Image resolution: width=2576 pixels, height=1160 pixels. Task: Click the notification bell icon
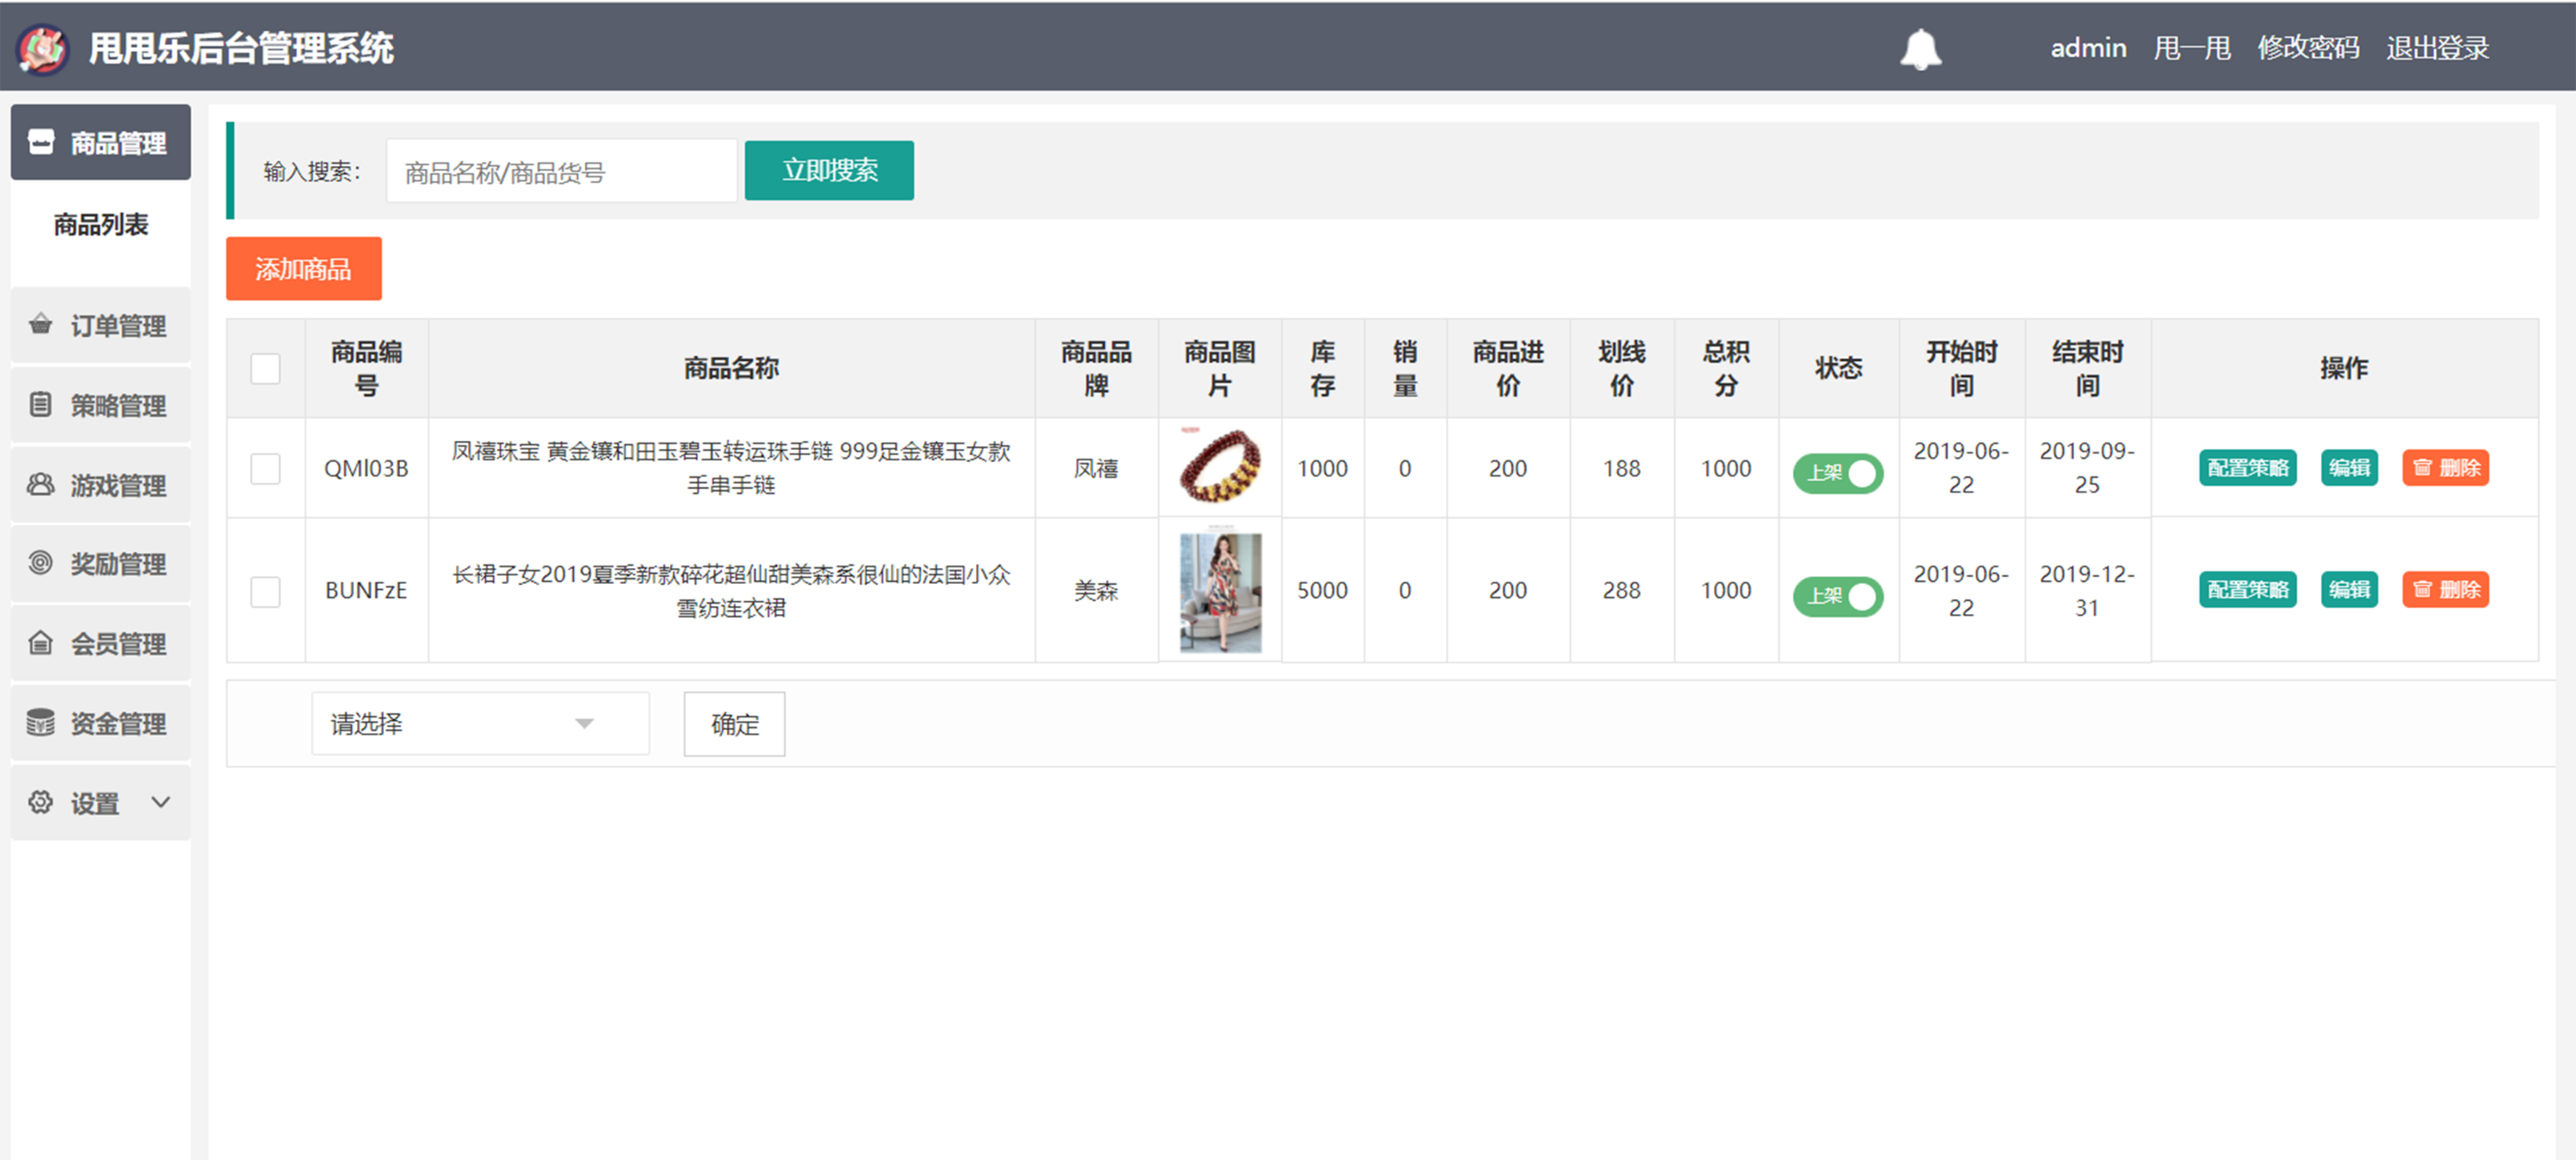click(1920, 49)
